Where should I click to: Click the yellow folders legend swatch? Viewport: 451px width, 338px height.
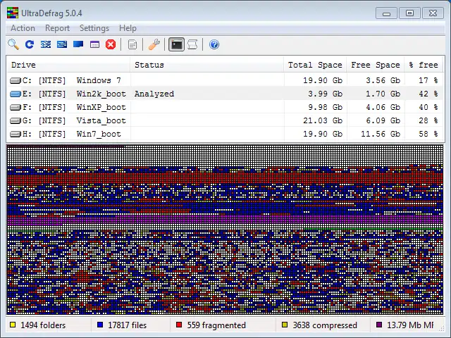[x=13, y=325]
